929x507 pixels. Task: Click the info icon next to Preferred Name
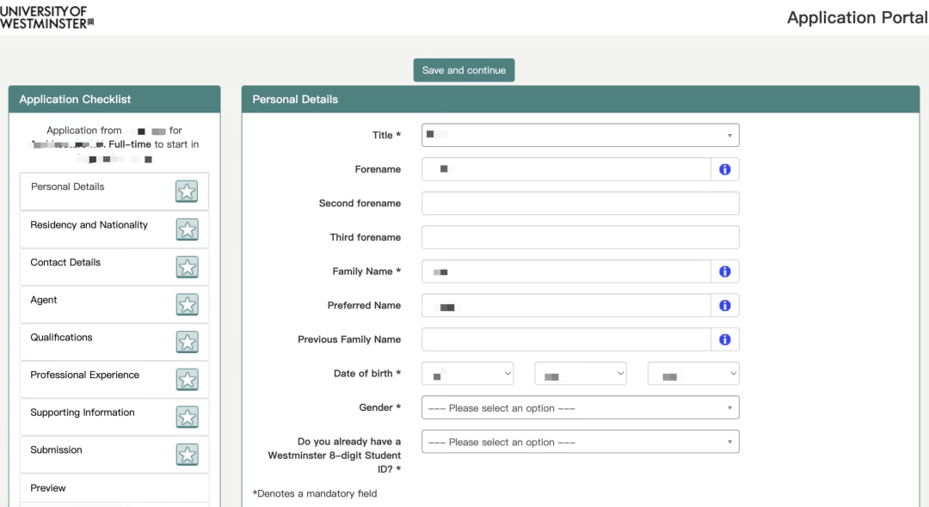click(x=724, y=306)
